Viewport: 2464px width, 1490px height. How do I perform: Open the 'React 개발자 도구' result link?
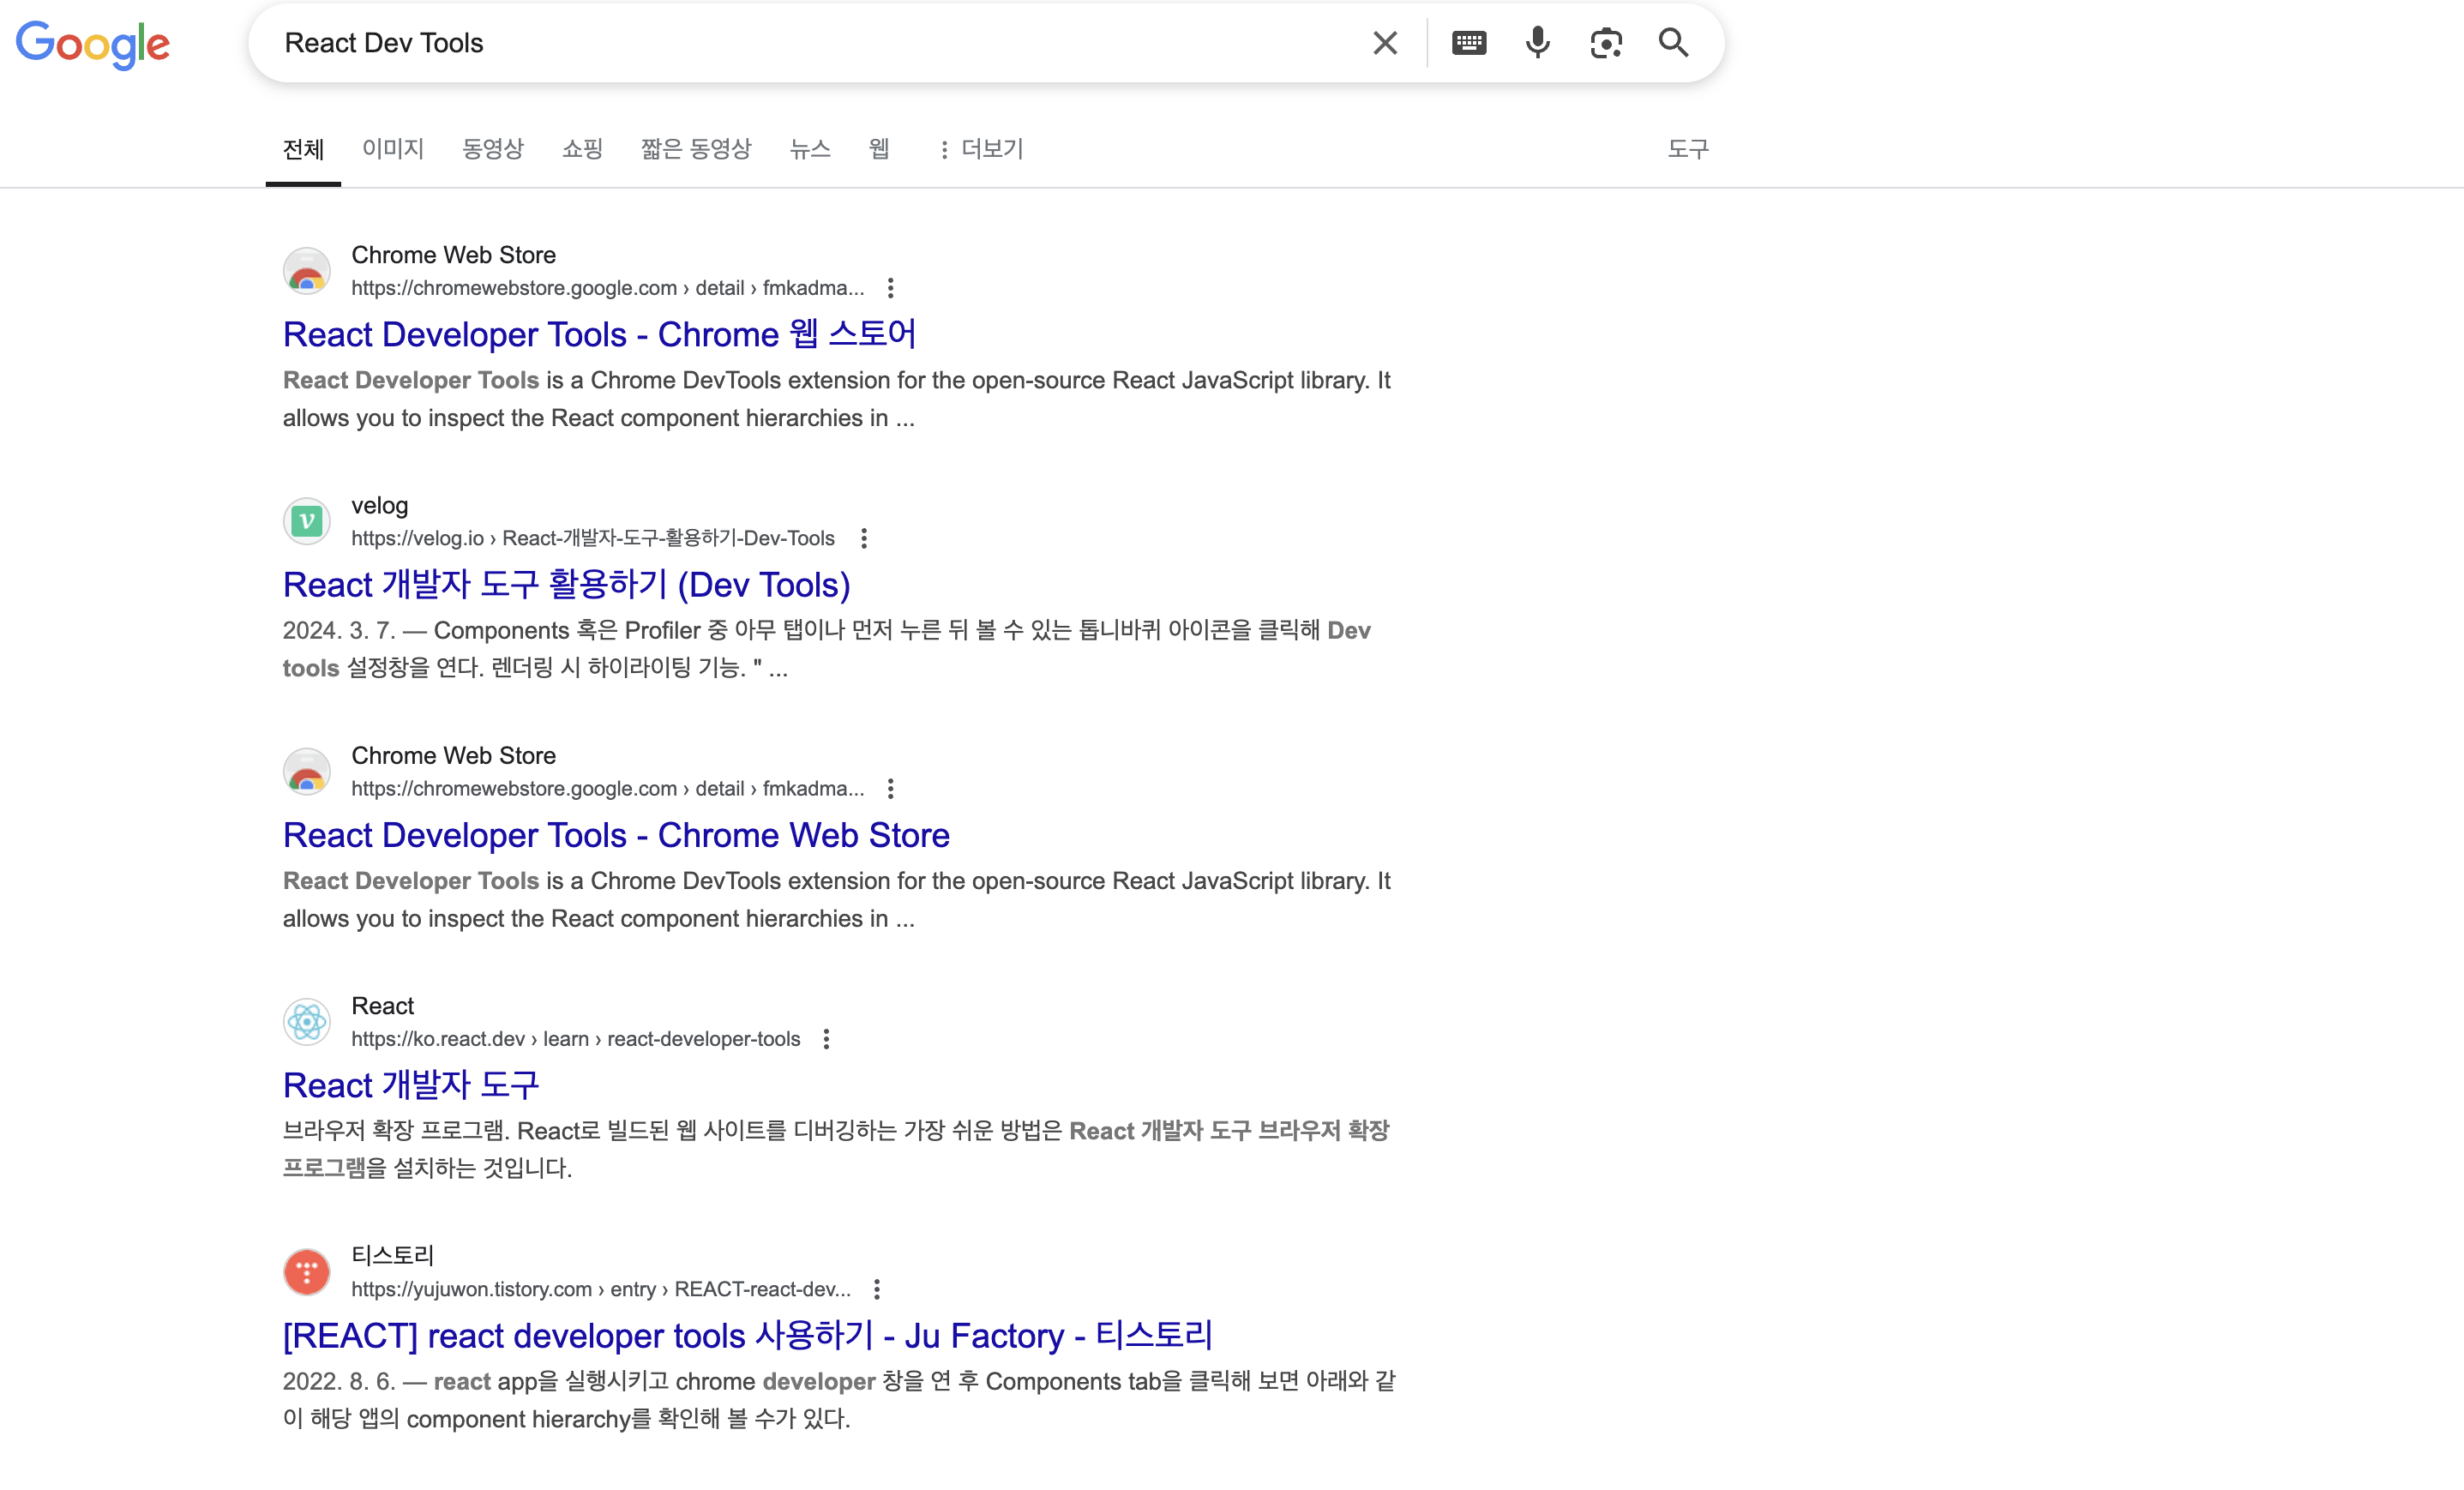pos(411,1085)
